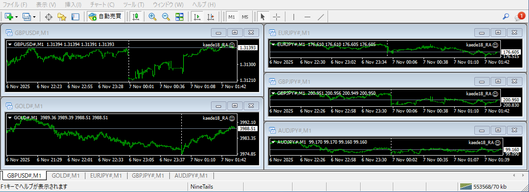Toggle the 自動売買 auto trading button
The image size is (529, 192).
106,17
